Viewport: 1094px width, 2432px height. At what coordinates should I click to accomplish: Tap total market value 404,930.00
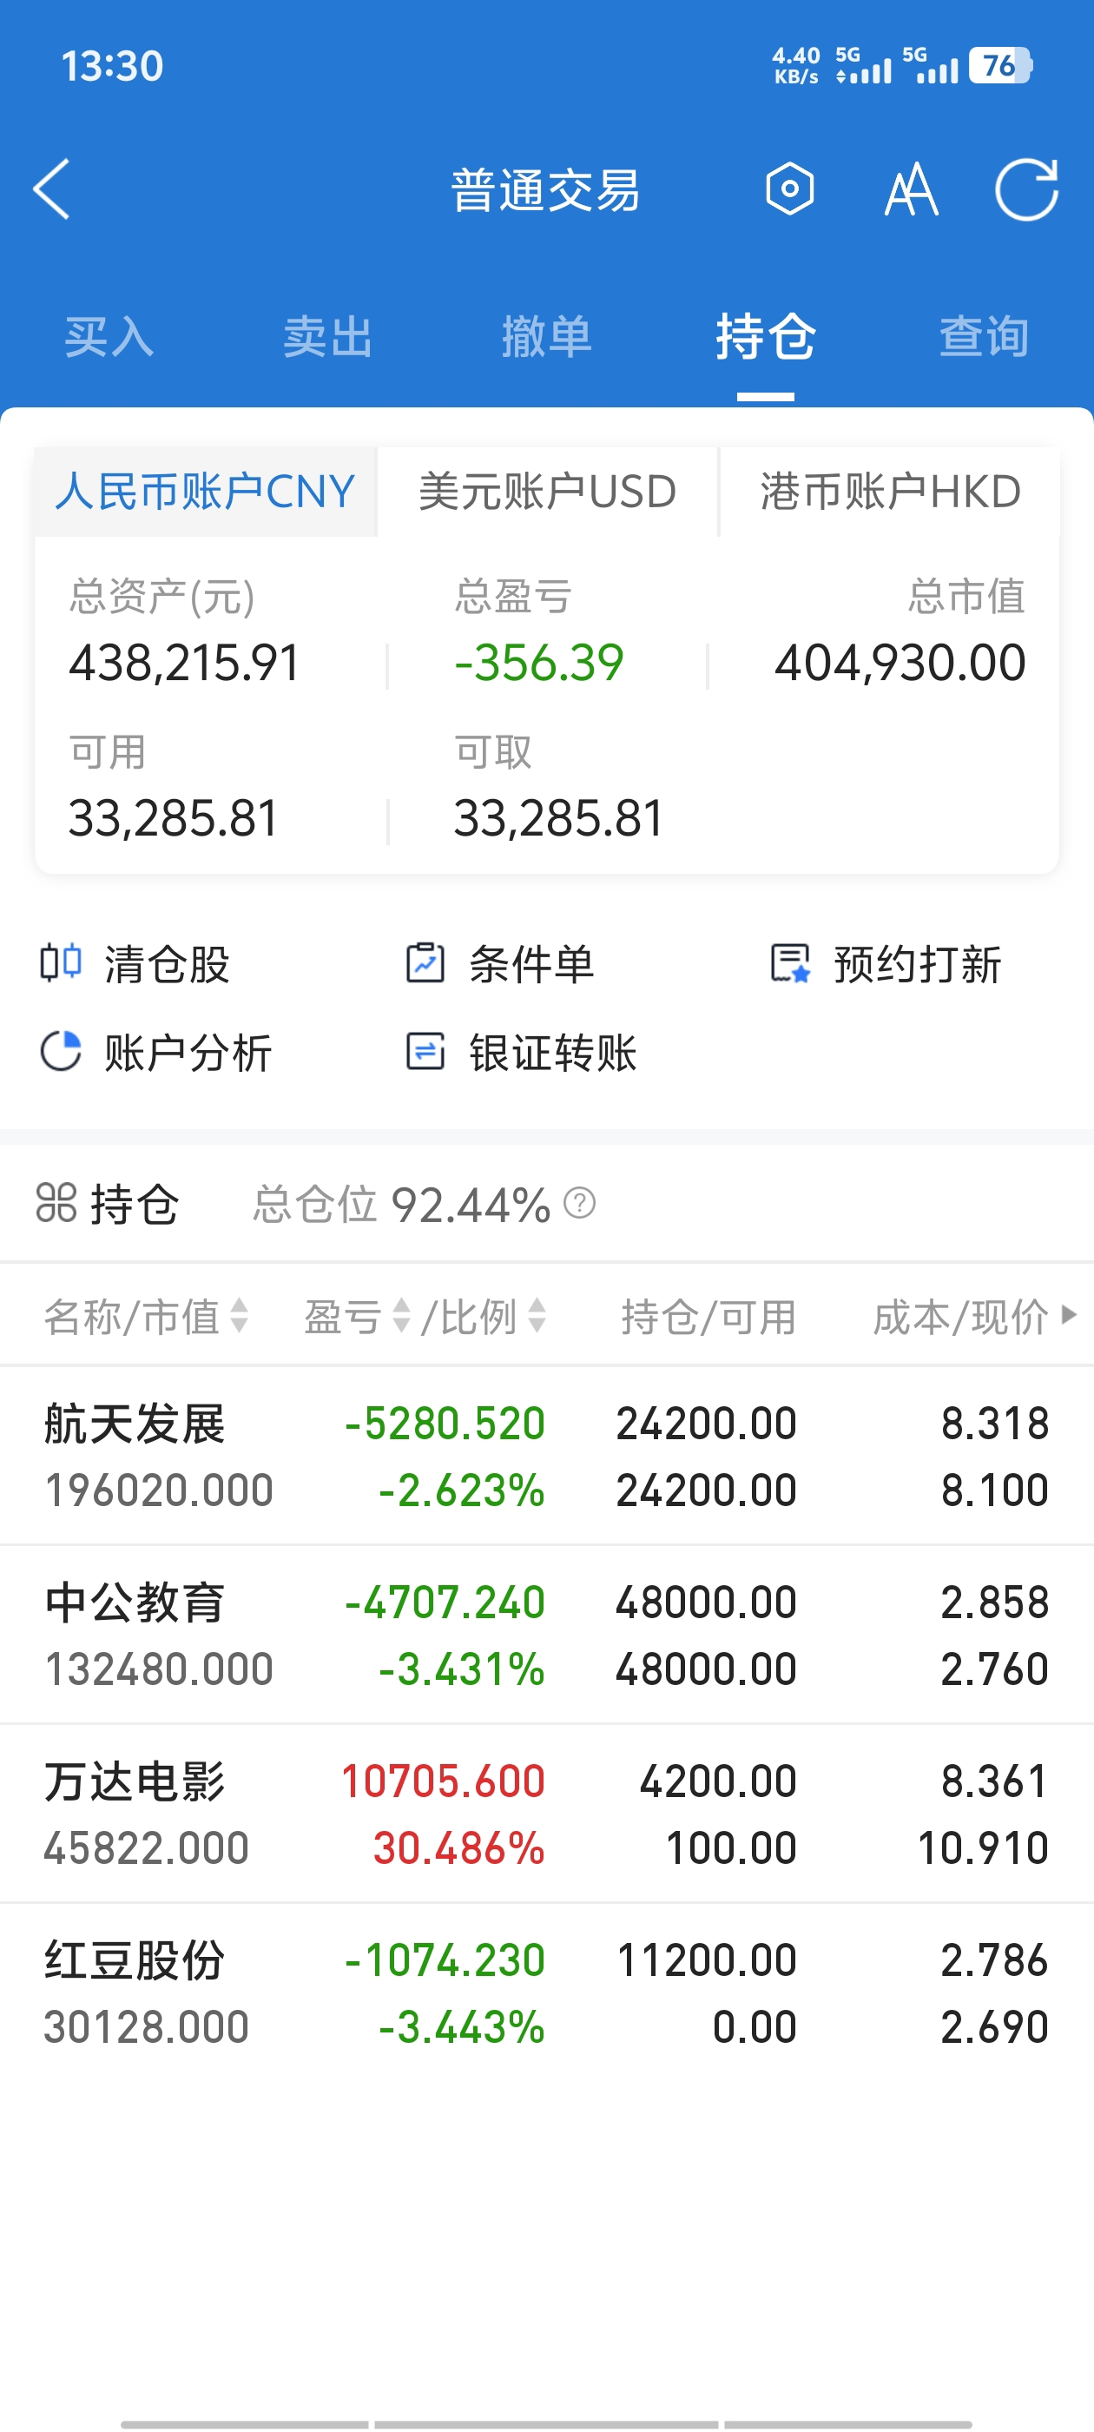(x=900, y=662)
